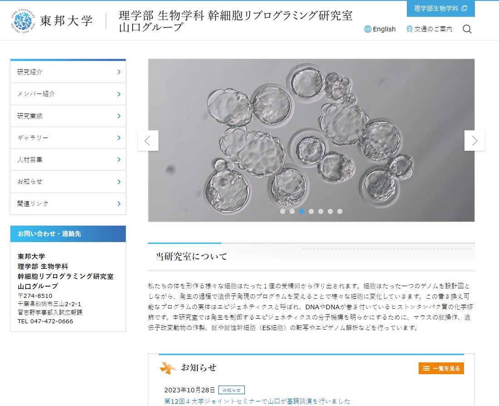Select the seventh carousel dot

pyautogui.click(x=340, y=211)
